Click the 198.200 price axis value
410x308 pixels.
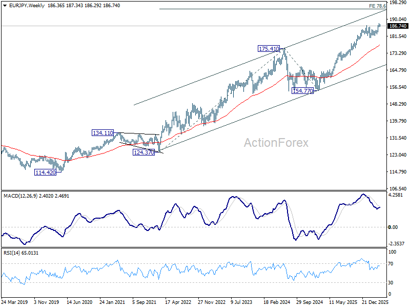[398, 3]
